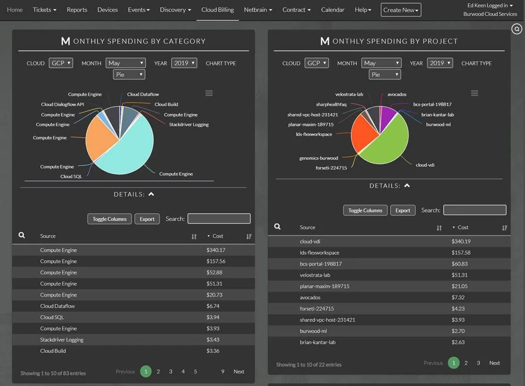This screenshot has width=525, height=386.
Task: Click the round search icon at top right
Action: click(517, 29)
